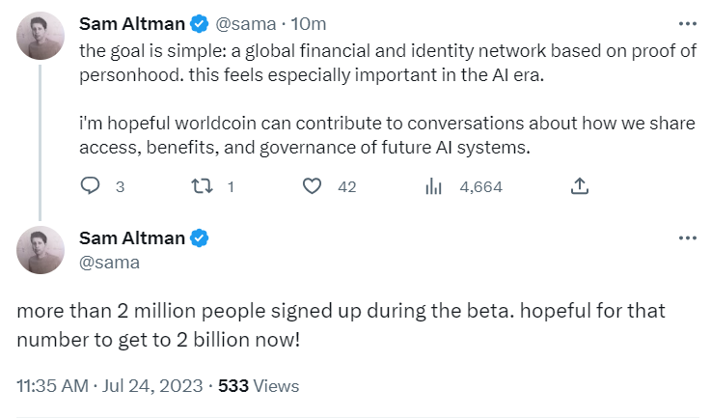
Task: Open the view analytics bar chart icon
Action: 433,186
